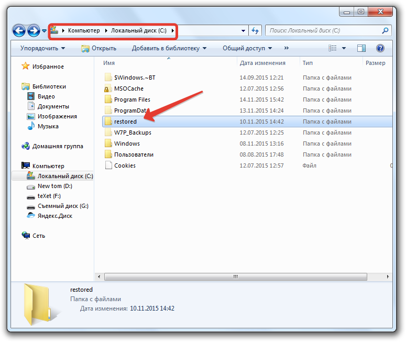This screenshot has height=342, width=406.
Task: Click the scroll right arrow
Action: (x=388, y=277)
